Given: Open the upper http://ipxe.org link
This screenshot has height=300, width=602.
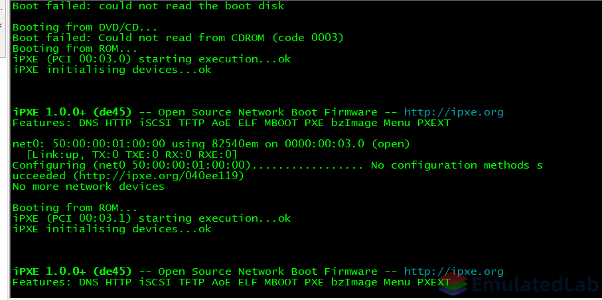Looking at the screenshot, I should [453, 113].
